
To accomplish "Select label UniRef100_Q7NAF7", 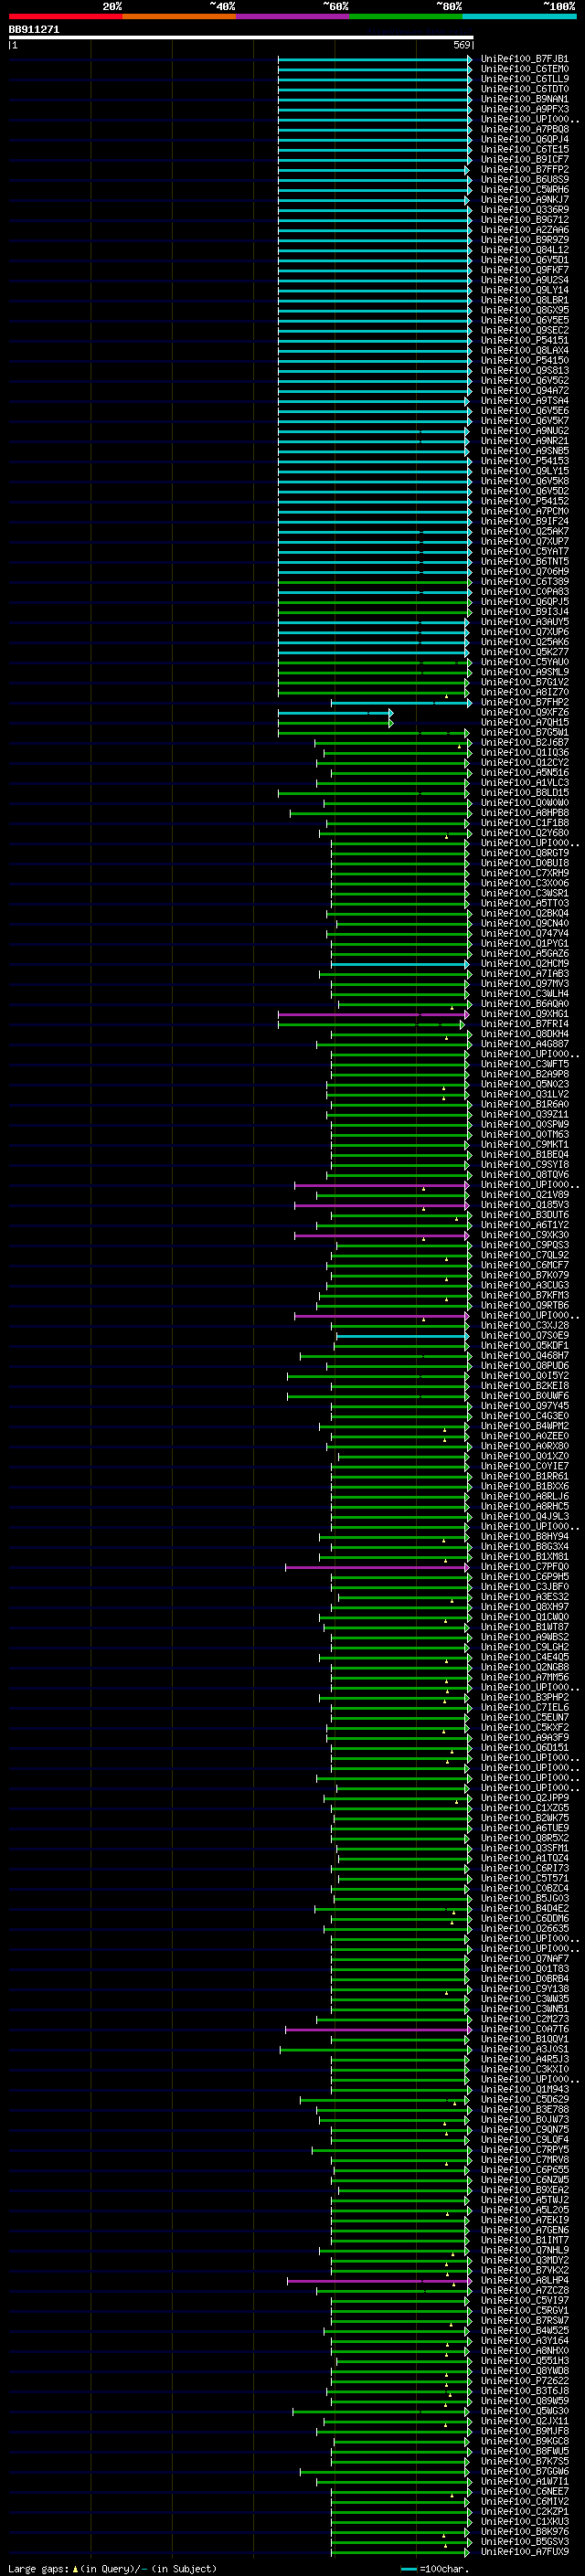I will pyautogui.click(x=525, y=1959).
